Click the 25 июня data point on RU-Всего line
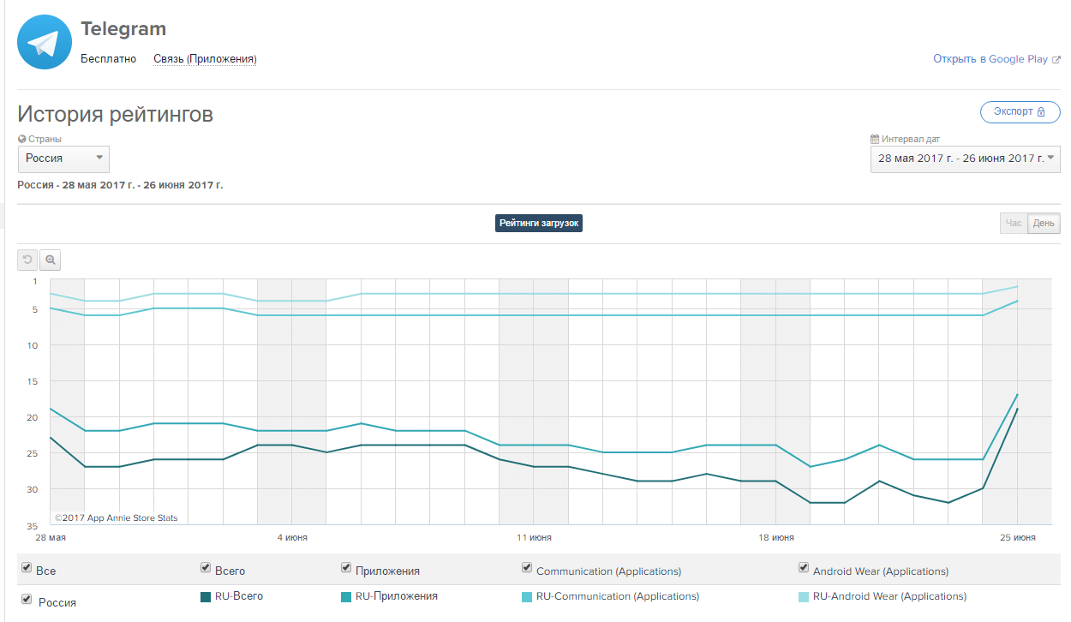This screenshot has height=622, width=1071. click(x=1017, y=409)
